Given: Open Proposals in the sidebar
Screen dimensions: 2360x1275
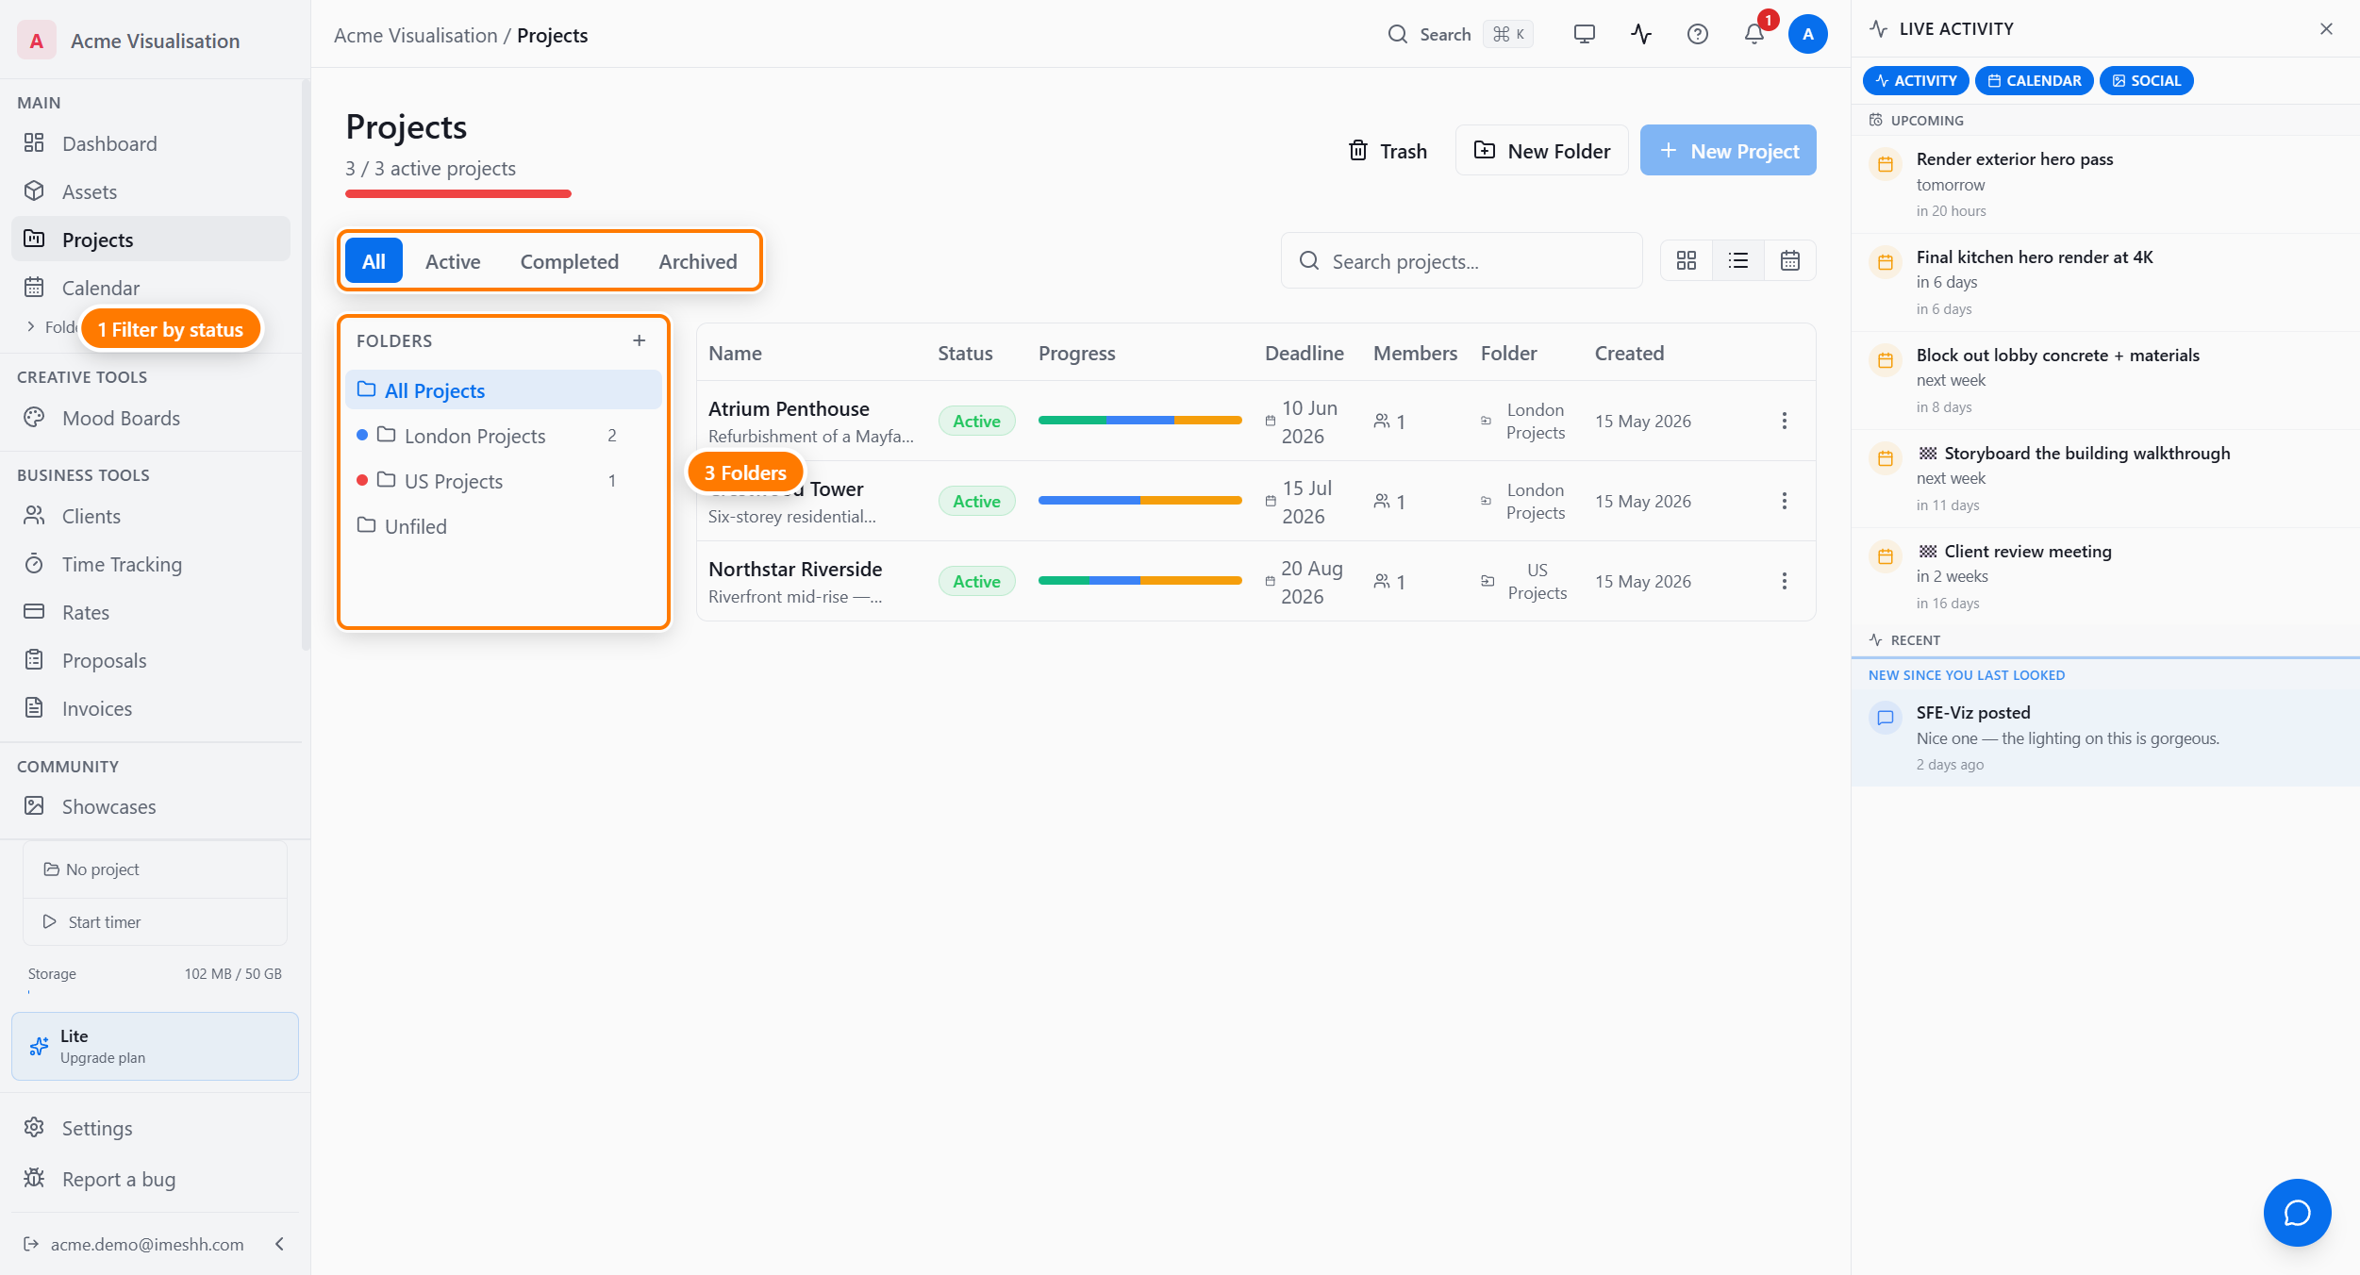Looking at the screenshot, I should (x=151, y=660).
